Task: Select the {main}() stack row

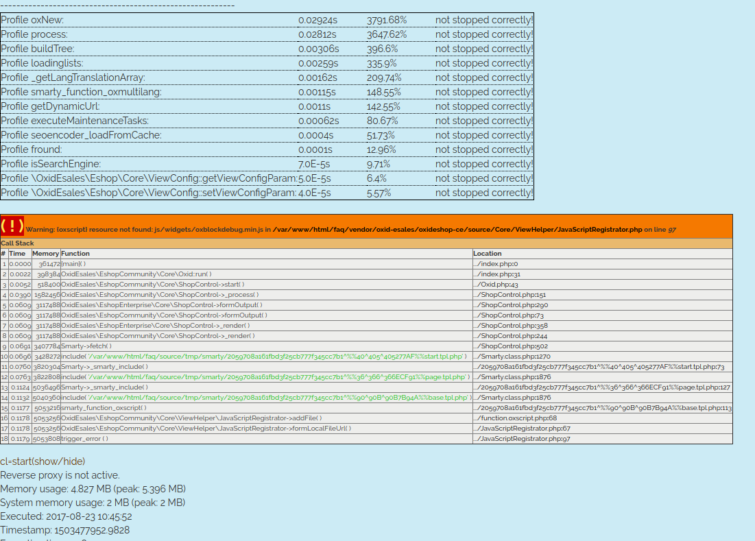Action: point(73,264)
